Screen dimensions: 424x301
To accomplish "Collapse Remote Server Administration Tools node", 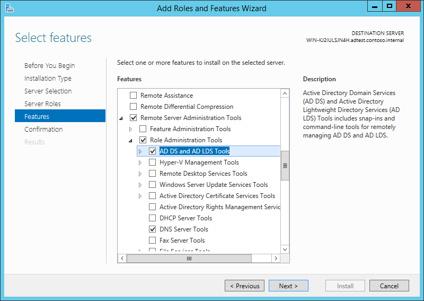I will click(121, 118).
